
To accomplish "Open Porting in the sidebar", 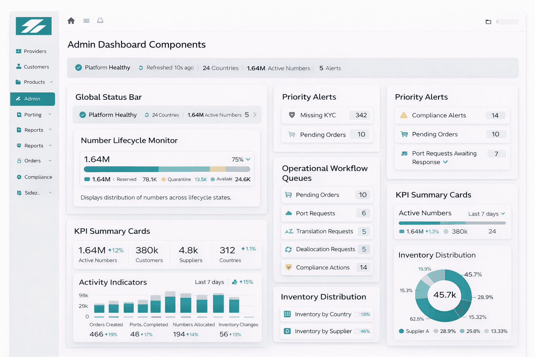I will pos(34,115).
